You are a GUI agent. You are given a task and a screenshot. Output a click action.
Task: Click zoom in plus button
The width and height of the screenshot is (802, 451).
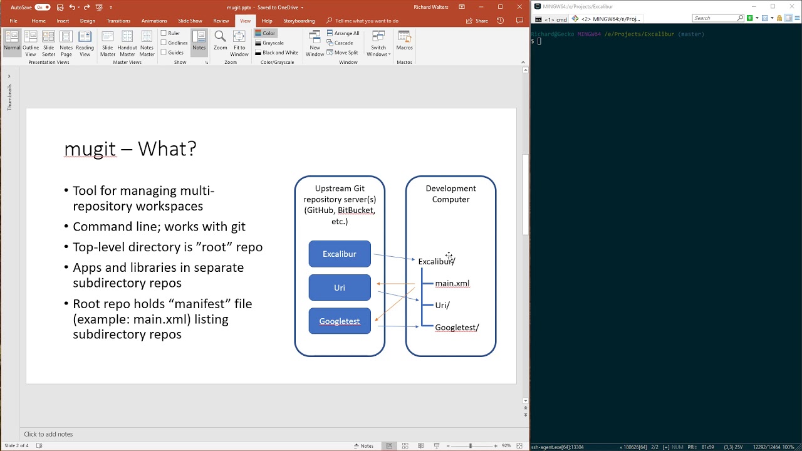496,446
